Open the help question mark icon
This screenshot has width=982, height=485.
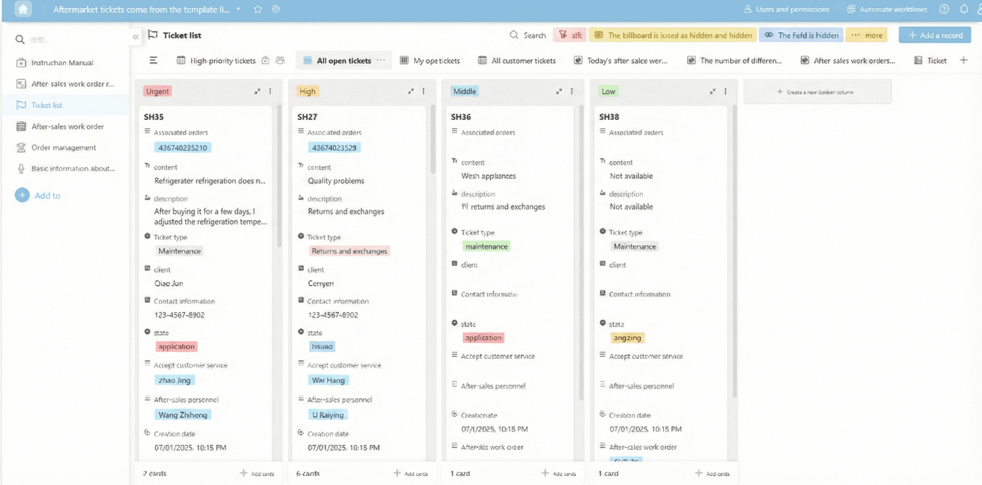[x=944, y=9]
